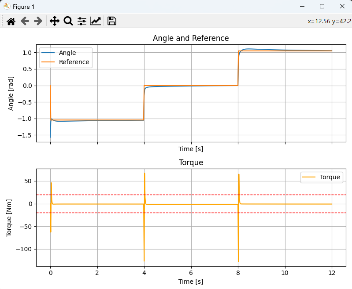Viewport: 352px width, 289px height.
Task: Minimize the Figure 1 window
Action: pyautogui.click(x=302, y=7)
